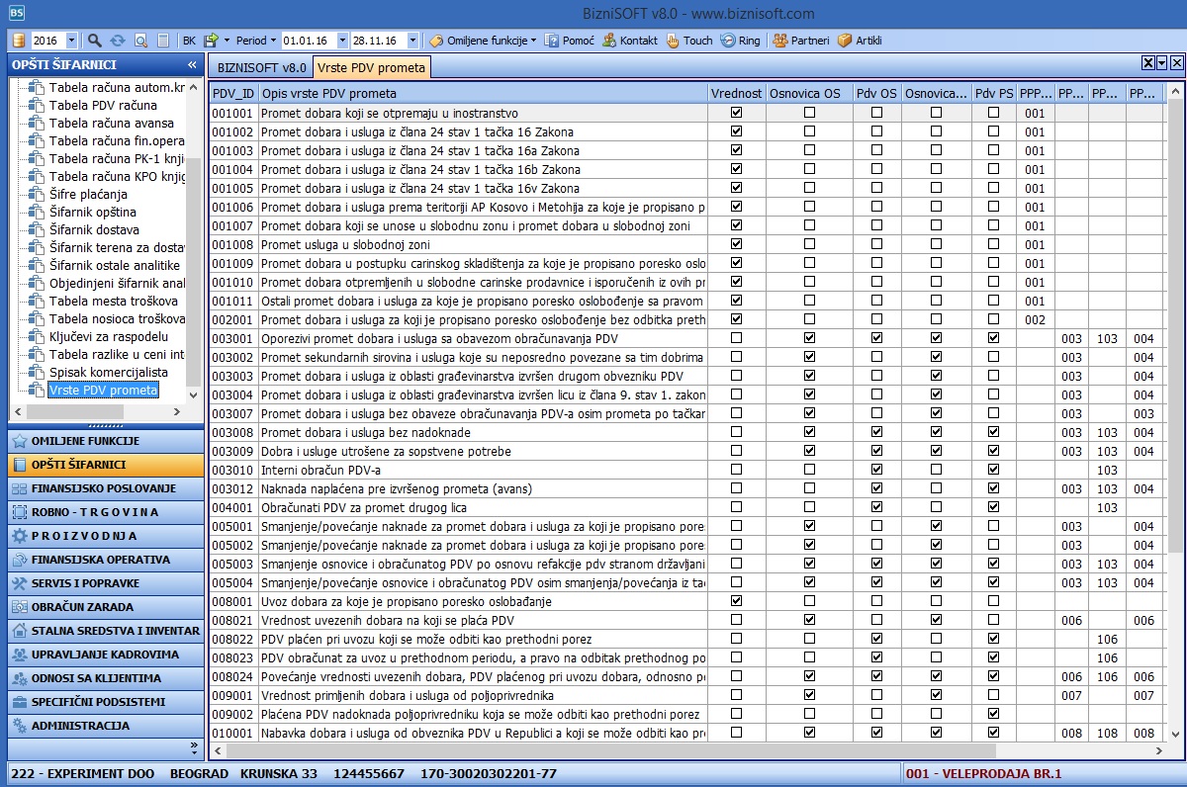The height and width of the screenshot is (787, 1187).
Task: Check Osnovica OS checkbox for row 003010
Action: [809, 470]
